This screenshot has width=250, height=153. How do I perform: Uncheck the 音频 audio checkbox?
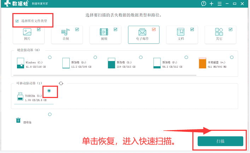click(x=77, y=29)
